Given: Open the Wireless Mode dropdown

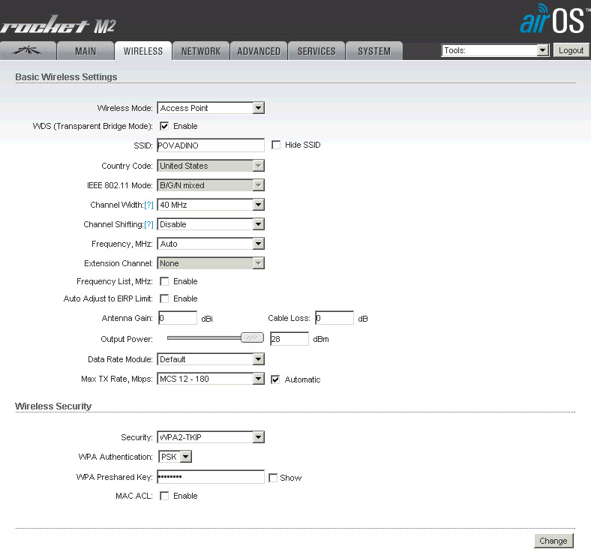Looking at the screenshot, I should pos(211,108).
